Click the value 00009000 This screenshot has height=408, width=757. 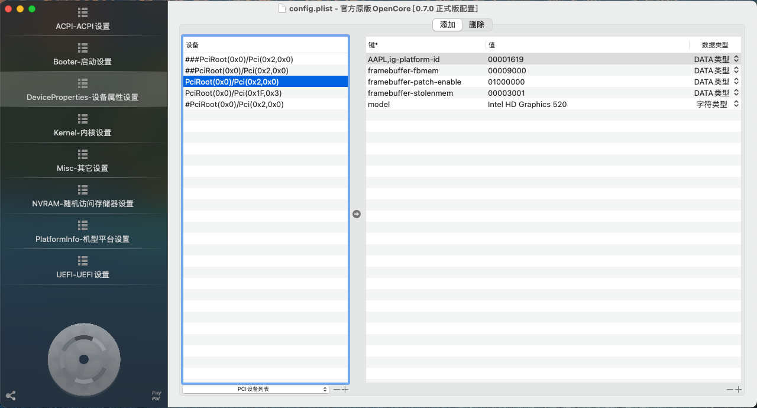[x=507, y=70]
